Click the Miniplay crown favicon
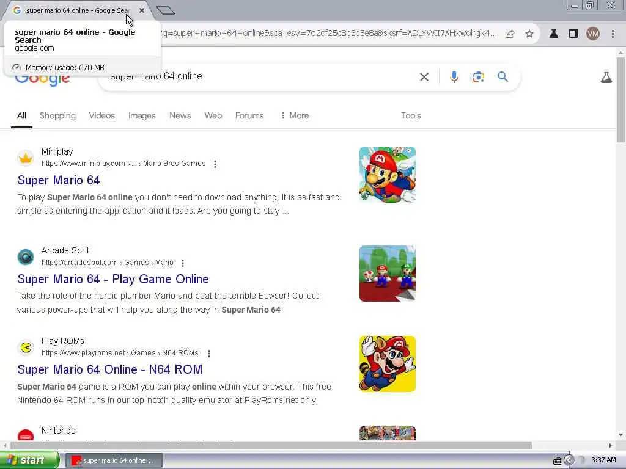 pos(26,158)
